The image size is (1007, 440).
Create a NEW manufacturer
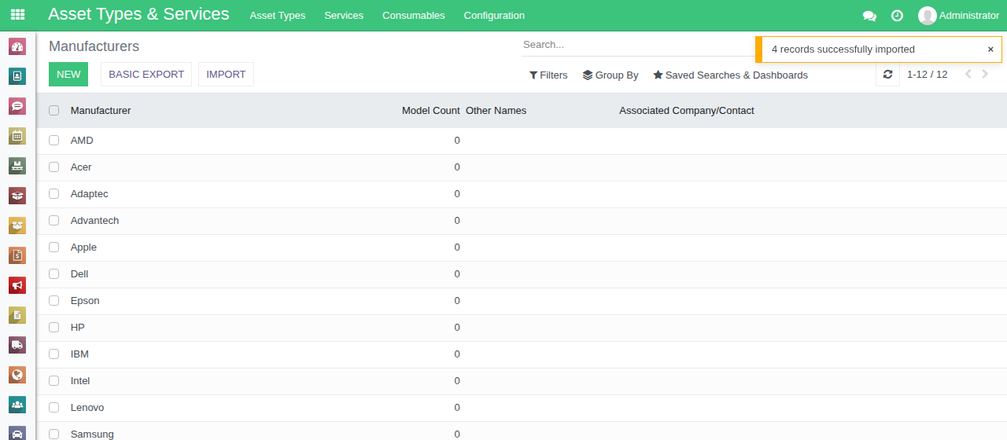coord(68,75)
